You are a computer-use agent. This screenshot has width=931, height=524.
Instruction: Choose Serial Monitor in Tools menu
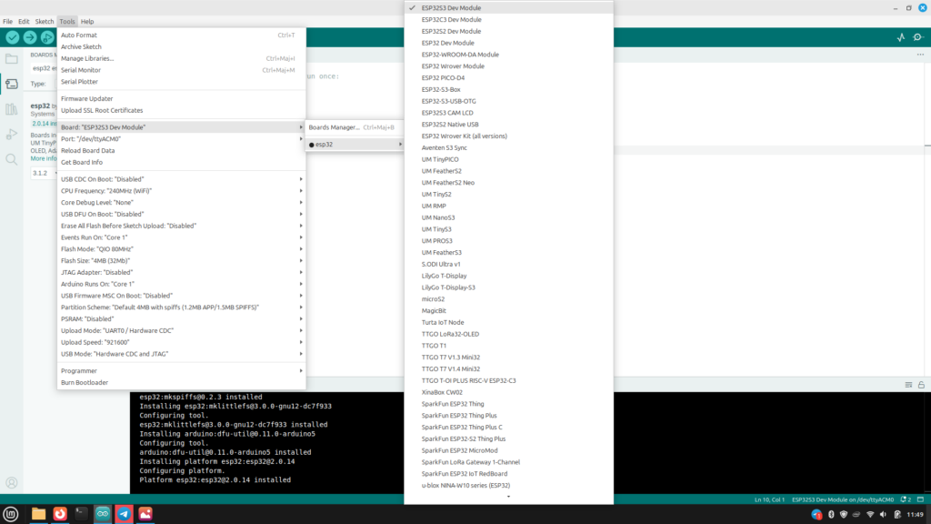click(x=182, y=70)
